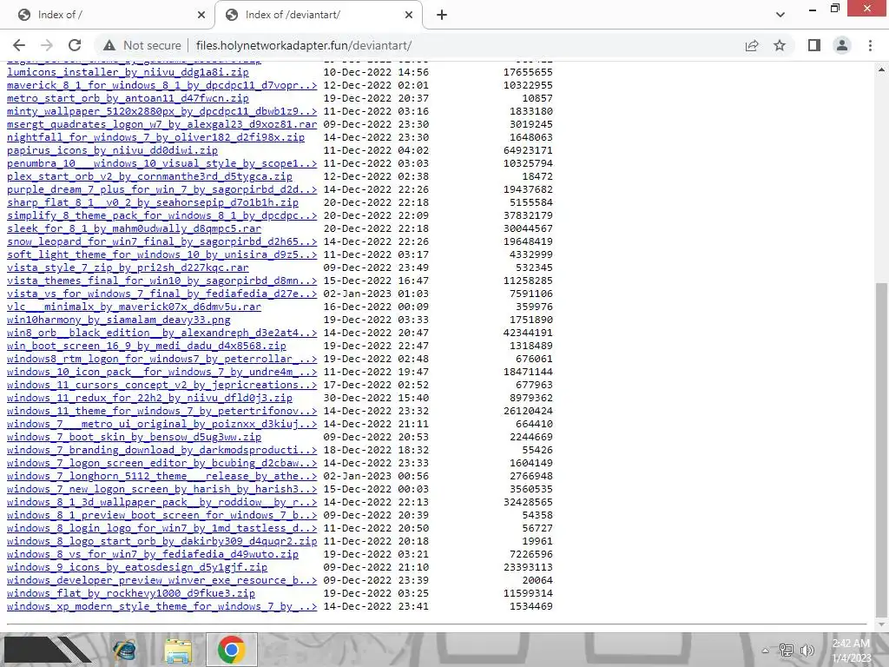Open windows_xp_modern_style_theme link
Image resolution: width=889 pixels, height=667 pixels.
coord(161,607)
